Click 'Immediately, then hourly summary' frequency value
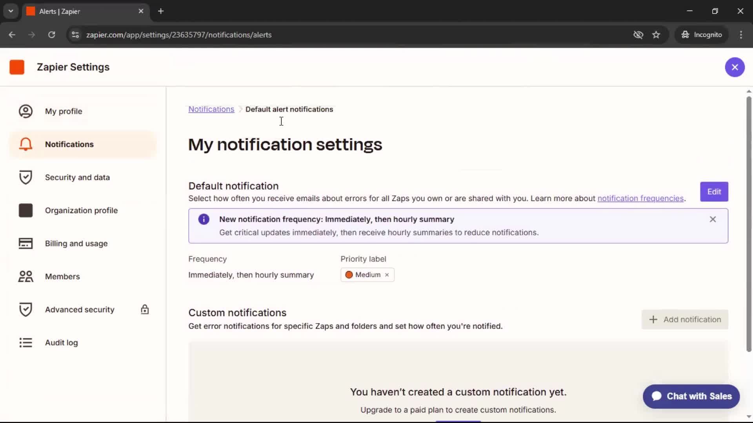Viewport: 753px width, 423px height. tap(251, 275)
